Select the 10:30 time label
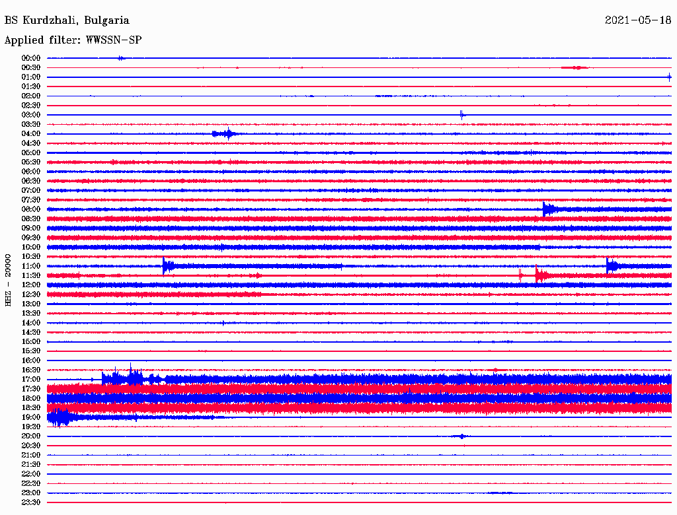 click(31, 257)
